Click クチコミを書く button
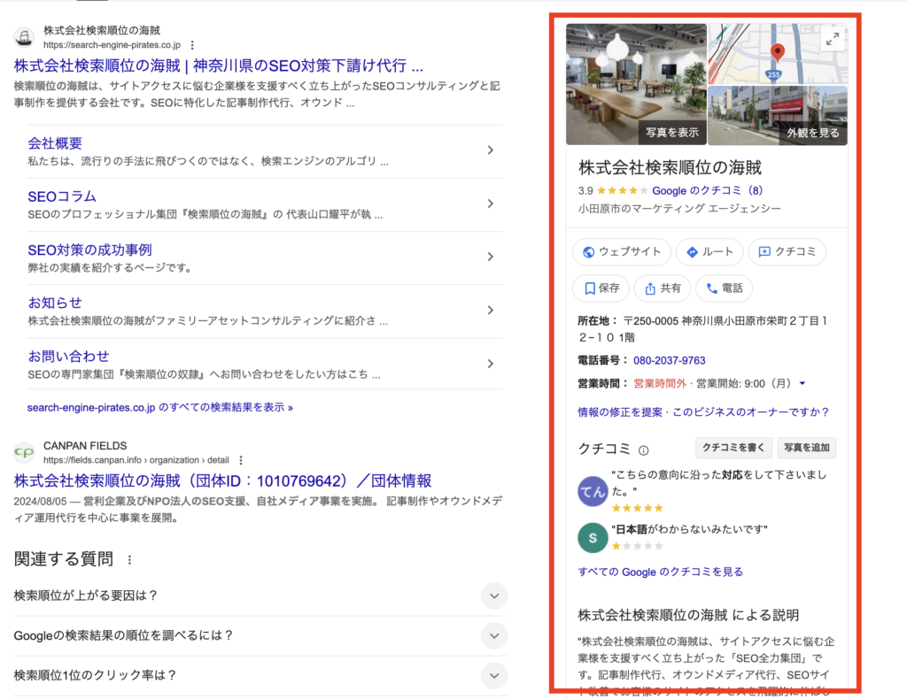Image resolution: width=907 pixels, height=699 pixels. (733, 447)
